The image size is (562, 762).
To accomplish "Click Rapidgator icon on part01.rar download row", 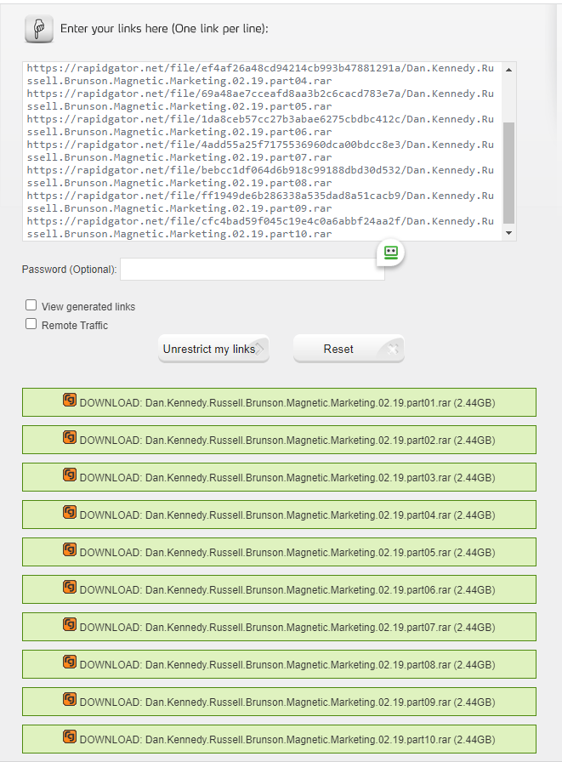I will (70, 400).
